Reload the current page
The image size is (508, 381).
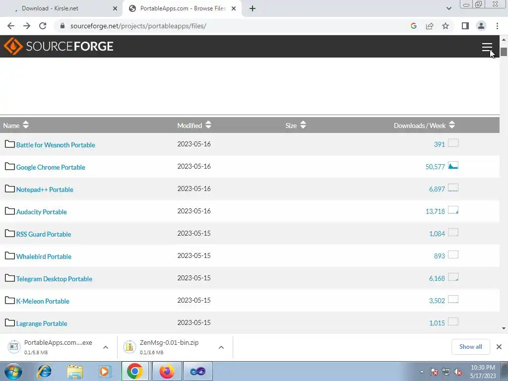pos(43,26)
